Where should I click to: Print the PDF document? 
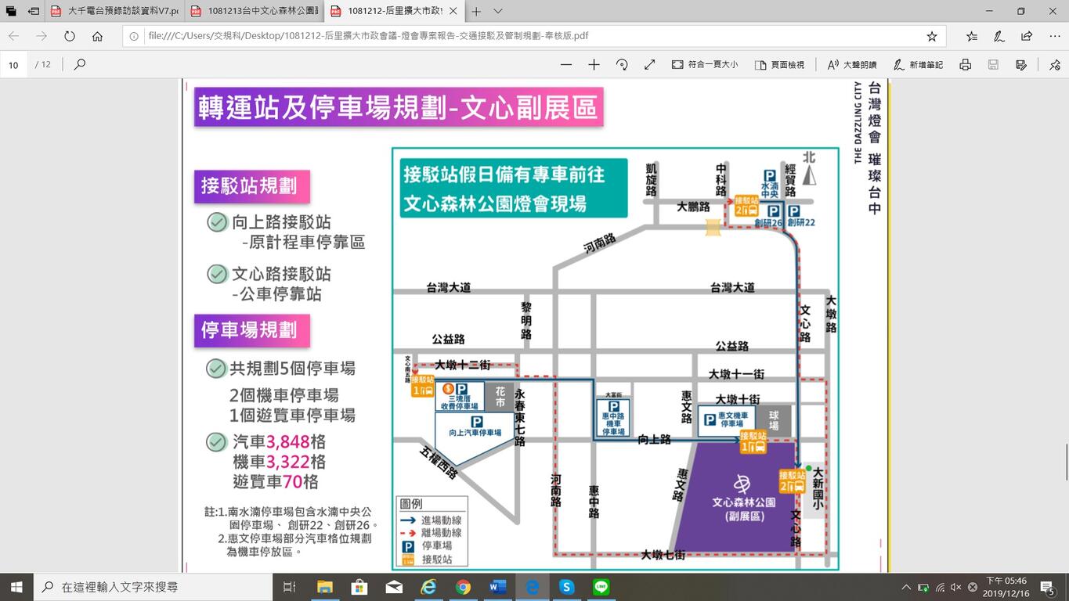(966, 64)
